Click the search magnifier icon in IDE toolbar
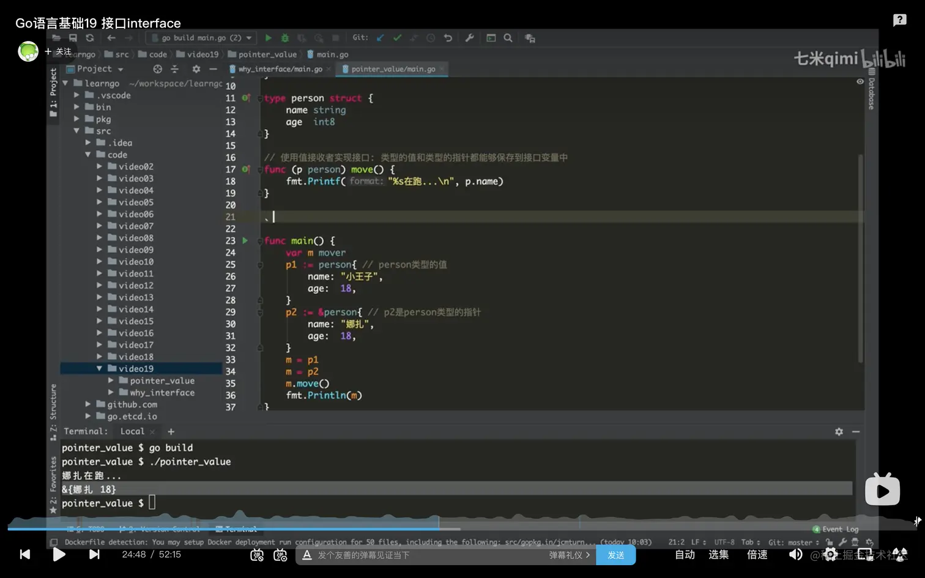Viewport: 925px width, 578px height. 508,38
